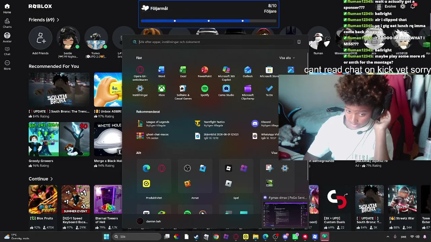The height and width of the screenshot is (242, 431).
Task: Open damien bah user account menu
Action: 148,221
